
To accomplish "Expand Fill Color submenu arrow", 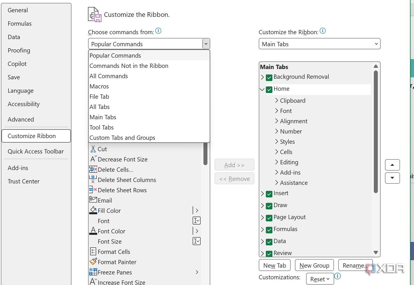I will pyautogui.click(x=197, y=211).
